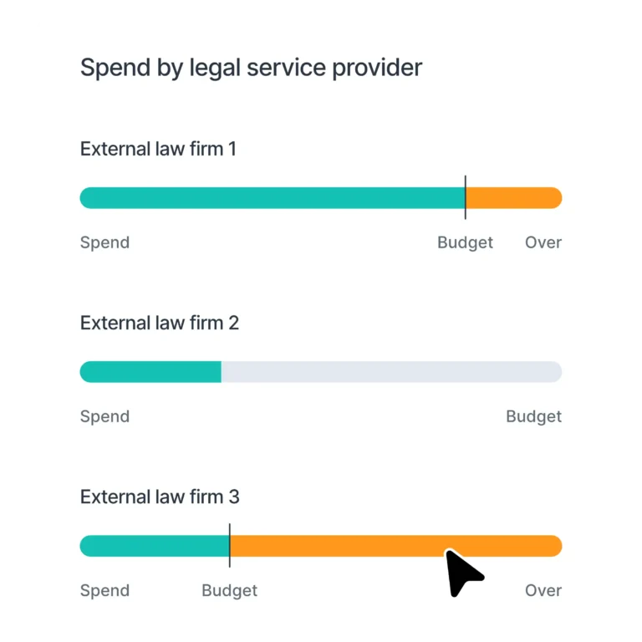Click the gray remaining-budget segment for firm 2
This screenshot has width=642, height=642.
tap(391, 372)
